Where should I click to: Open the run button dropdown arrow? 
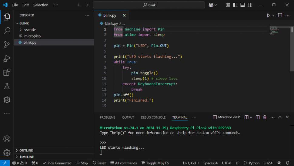(x=273, y=15)
